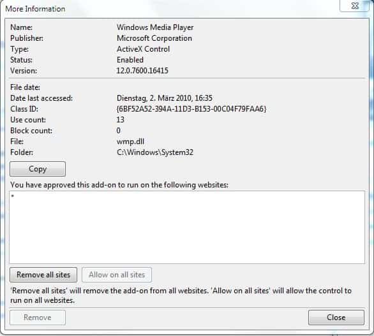The image size is (374, 336).
Task: Close the dialog with the Close button
Action: [336, 318]
